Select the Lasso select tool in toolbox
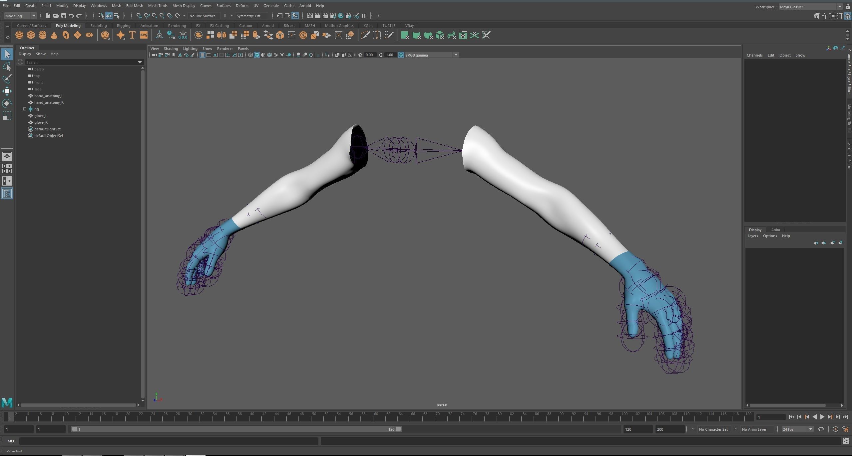Image resolution: width=852 pixels, height=456 pixels. coord(7,67)
